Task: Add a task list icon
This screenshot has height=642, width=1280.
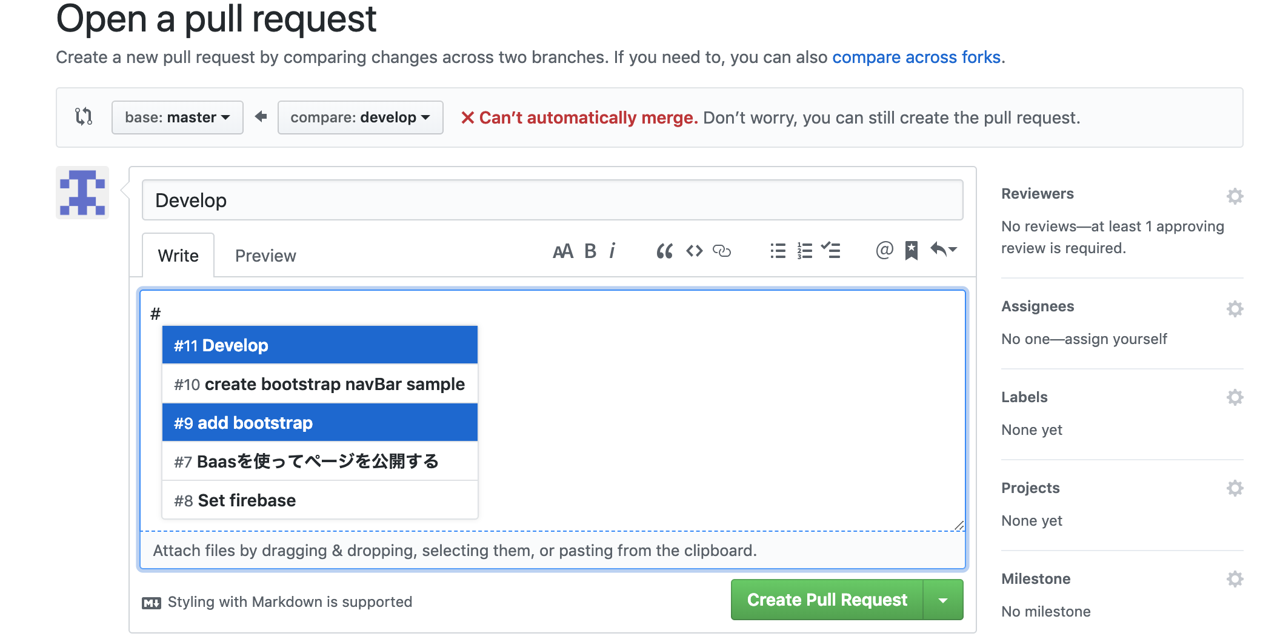Action: click(x=831, y=250)
